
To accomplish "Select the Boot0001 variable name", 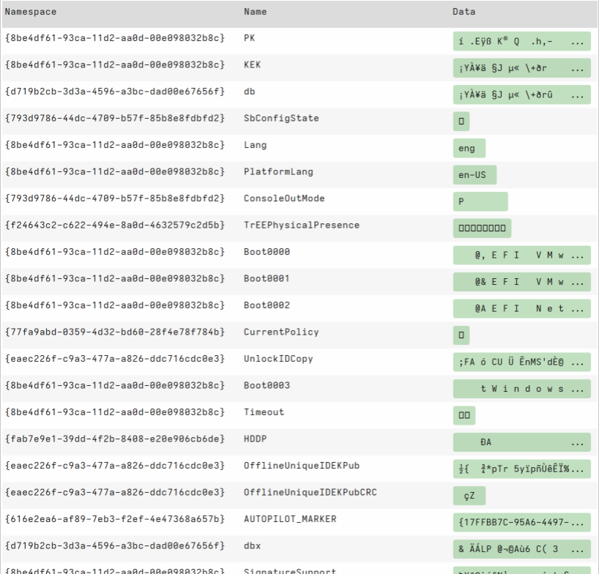I will (x=267, y=279).
